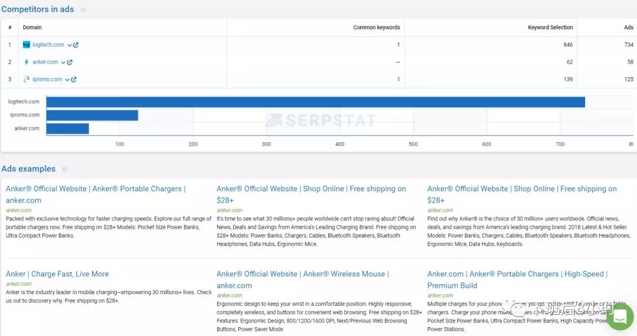Open ipromo.com external link icon
The width and height of the screenshot is (637, 336).
click(74, 80)
